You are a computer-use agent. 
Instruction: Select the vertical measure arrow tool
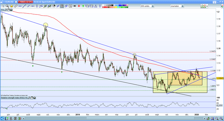point(100,6)
